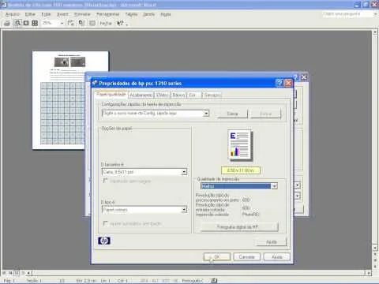Click OK in printer properties dialog
379x284 pixels.
click(x=217, y=256)
